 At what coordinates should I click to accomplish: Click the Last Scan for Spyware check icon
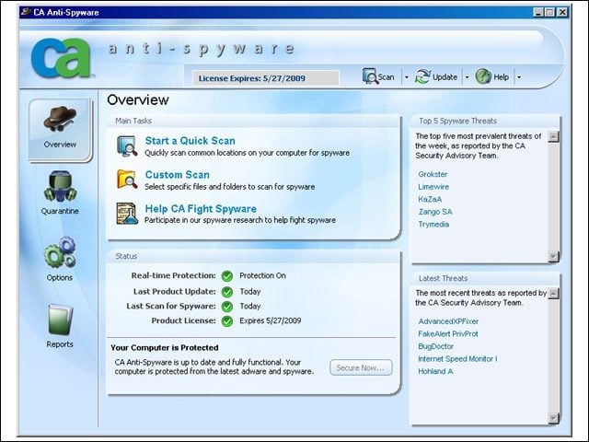[227, 307]
